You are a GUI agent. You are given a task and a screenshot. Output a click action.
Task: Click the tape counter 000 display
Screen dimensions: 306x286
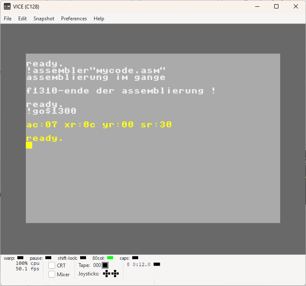97,265
